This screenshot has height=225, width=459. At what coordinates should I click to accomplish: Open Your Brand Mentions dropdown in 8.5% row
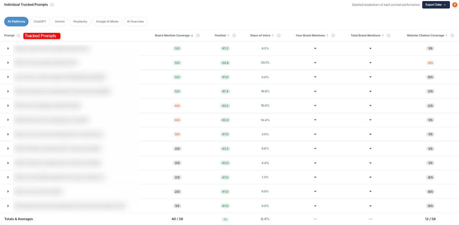[x=315, y=48]
